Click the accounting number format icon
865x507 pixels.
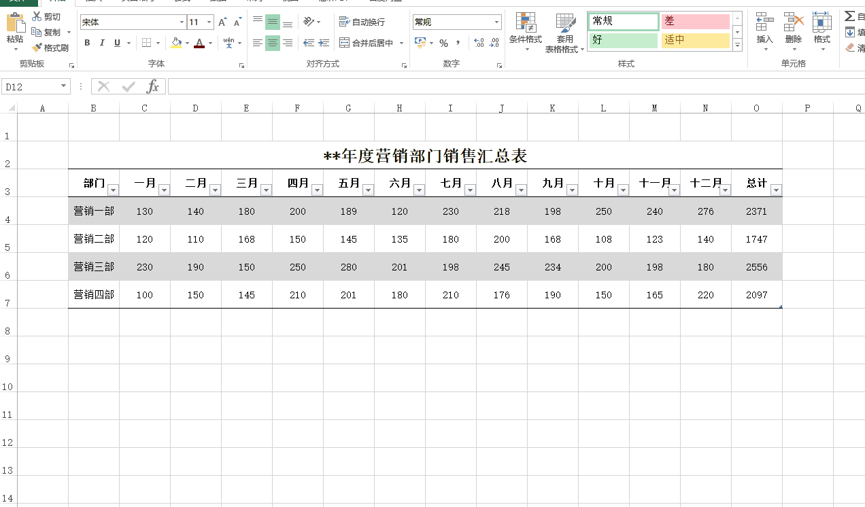tap(420, 43)
